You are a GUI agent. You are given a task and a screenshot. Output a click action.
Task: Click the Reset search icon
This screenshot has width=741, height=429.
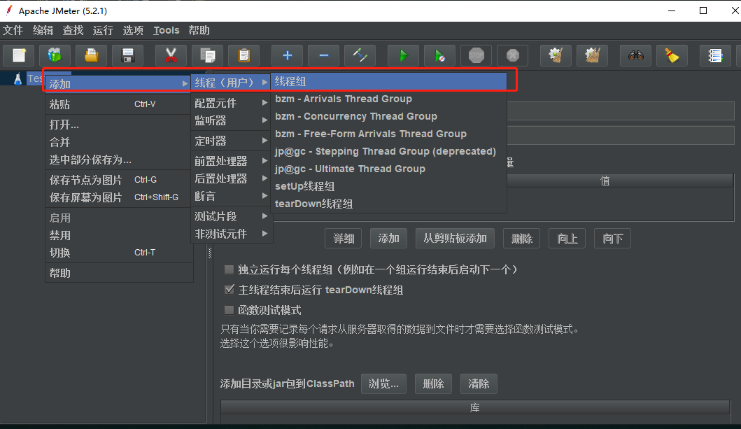pyautogui.click(x=672, y=55)
